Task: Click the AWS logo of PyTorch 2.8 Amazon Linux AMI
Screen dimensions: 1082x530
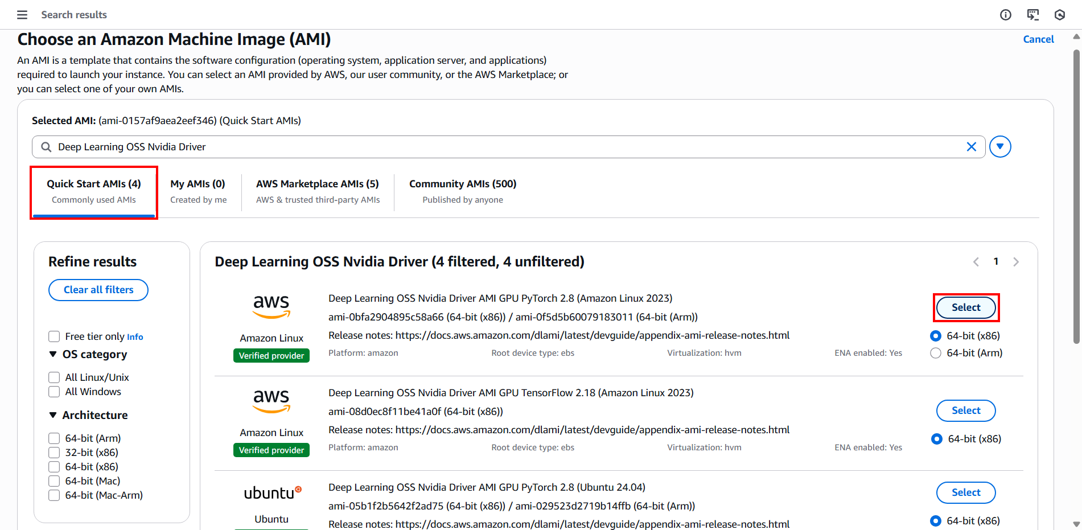Action: click(271, 306)
